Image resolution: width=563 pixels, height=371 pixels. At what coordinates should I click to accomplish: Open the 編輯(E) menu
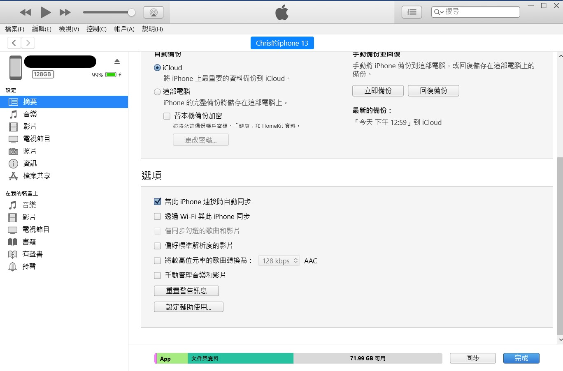[x=42, y=29]
